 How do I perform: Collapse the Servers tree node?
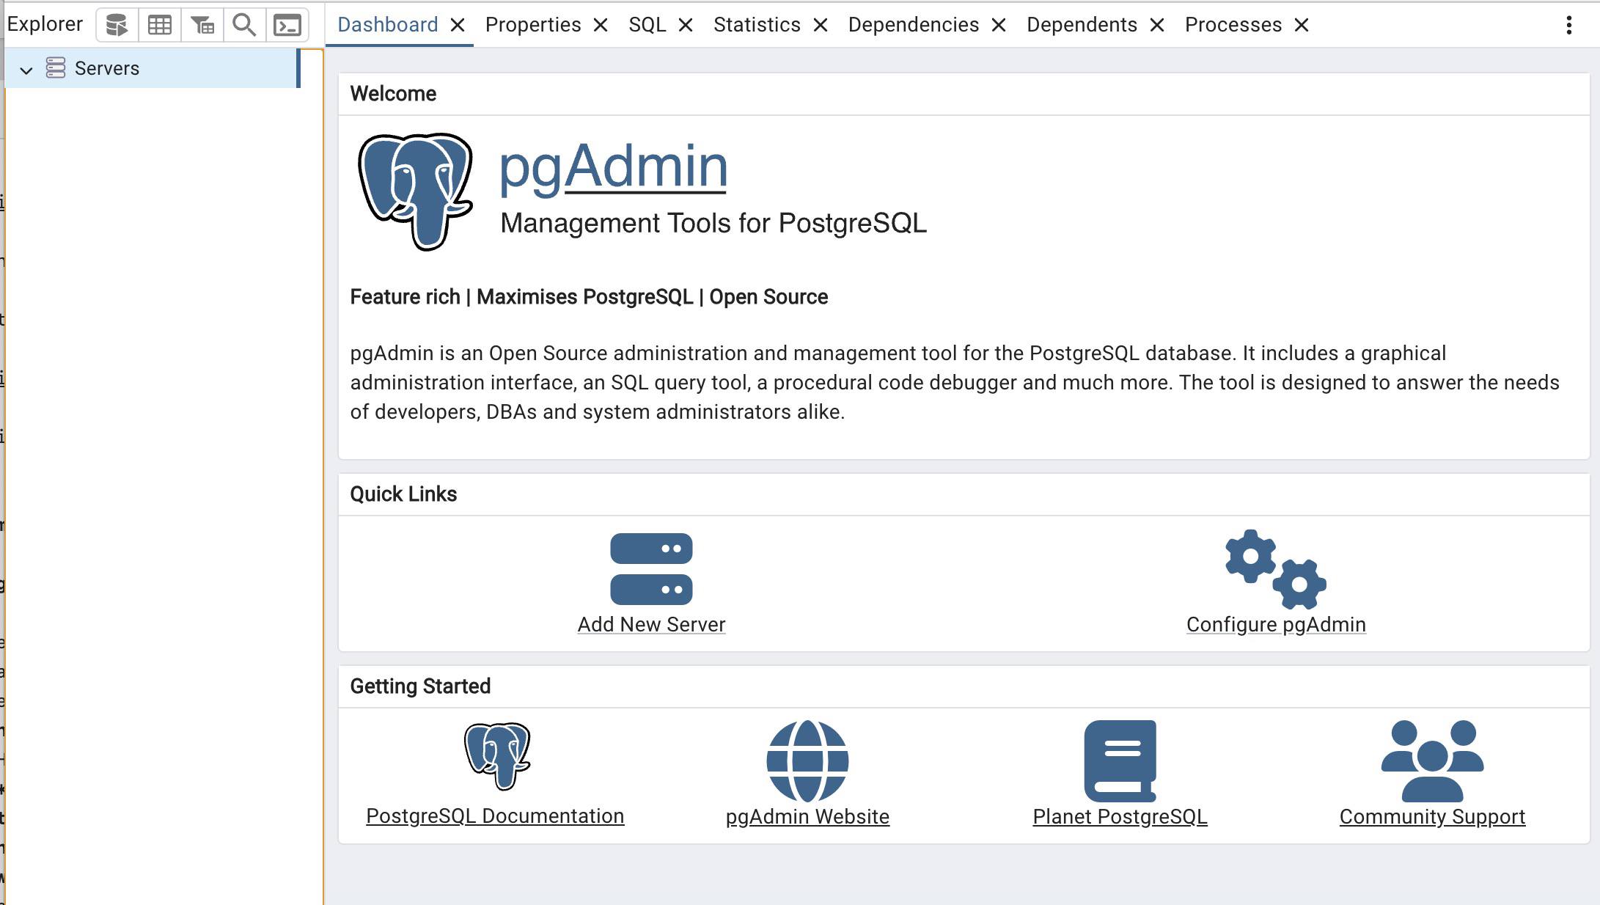click(27, 70)
